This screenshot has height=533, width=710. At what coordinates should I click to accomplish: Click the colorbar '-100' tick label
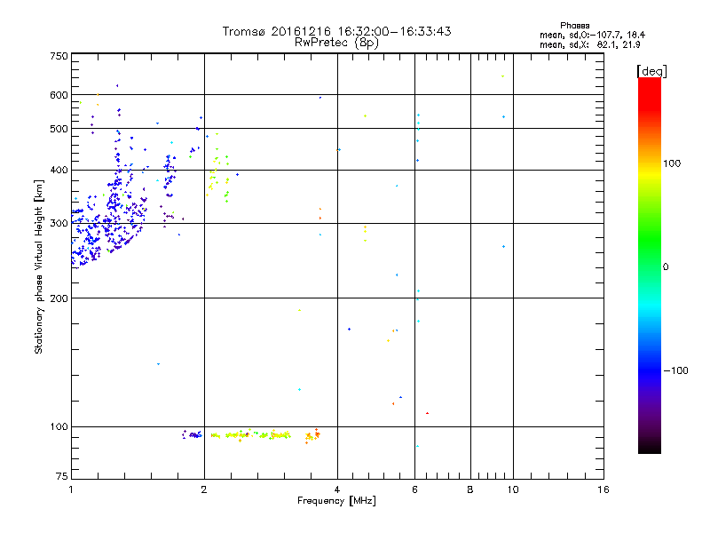pyautogui.click(x=675, y=370)
